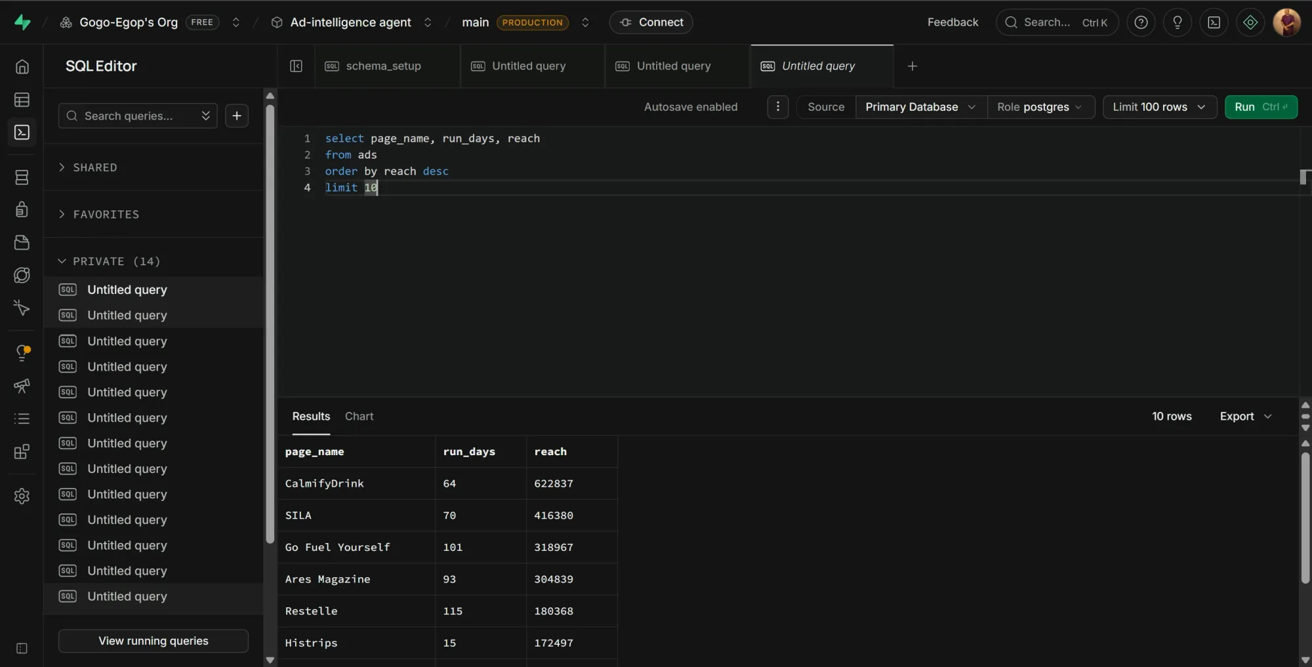Viewport: 1312px width, 667px height.
Task: Click the run_days column header
Action: point(481,452)
